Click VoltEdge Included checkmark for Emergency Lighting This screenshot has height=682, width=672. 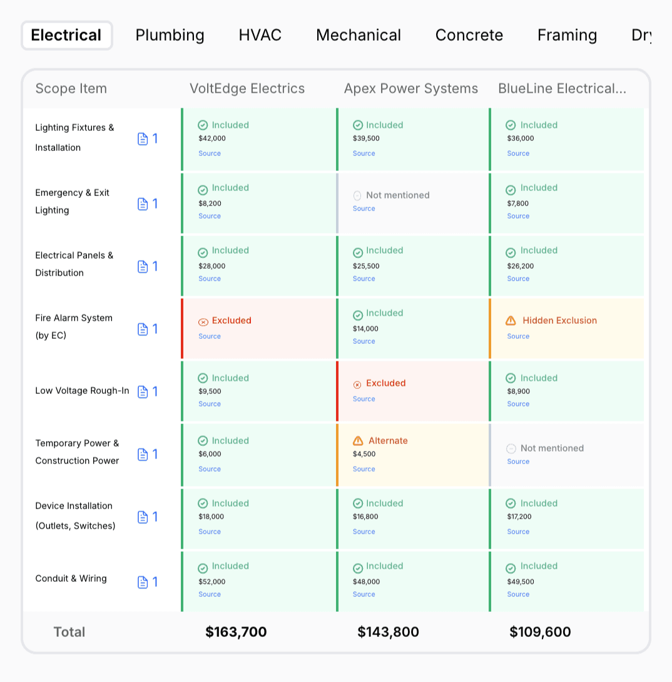pos(203,190)
